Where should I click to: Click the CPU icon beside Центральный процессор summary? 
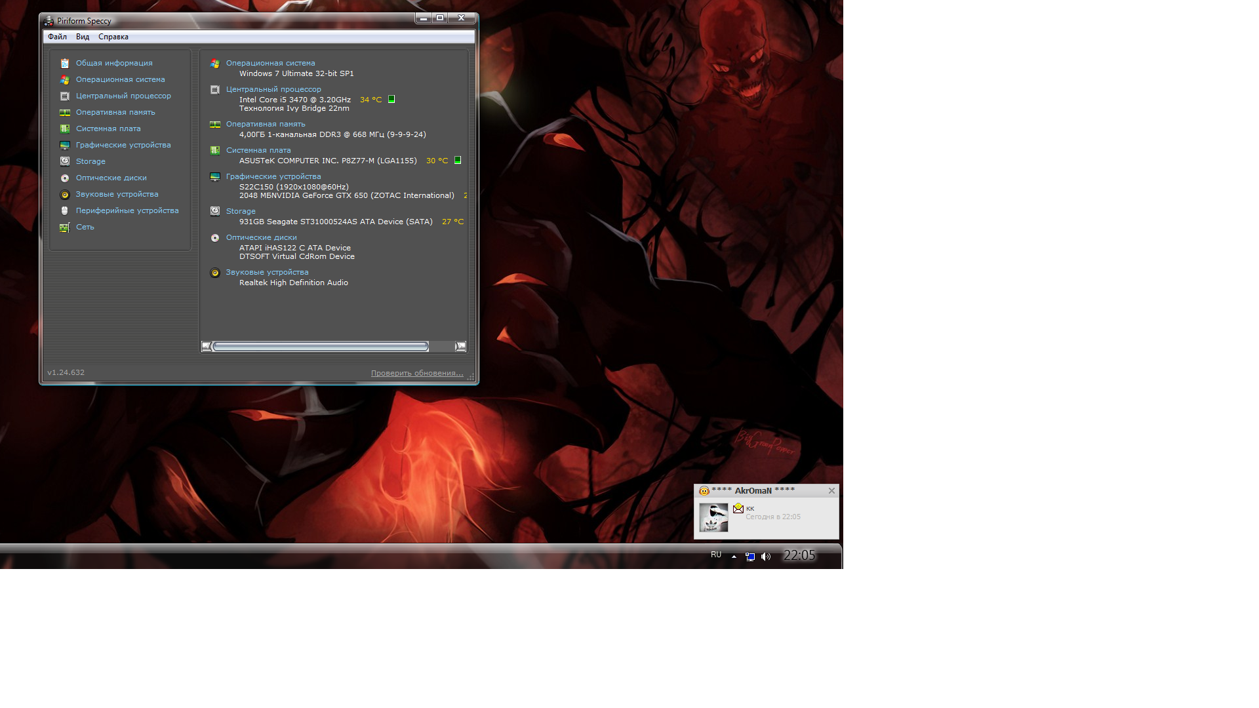pyautogui.click(x=215, y=90)
